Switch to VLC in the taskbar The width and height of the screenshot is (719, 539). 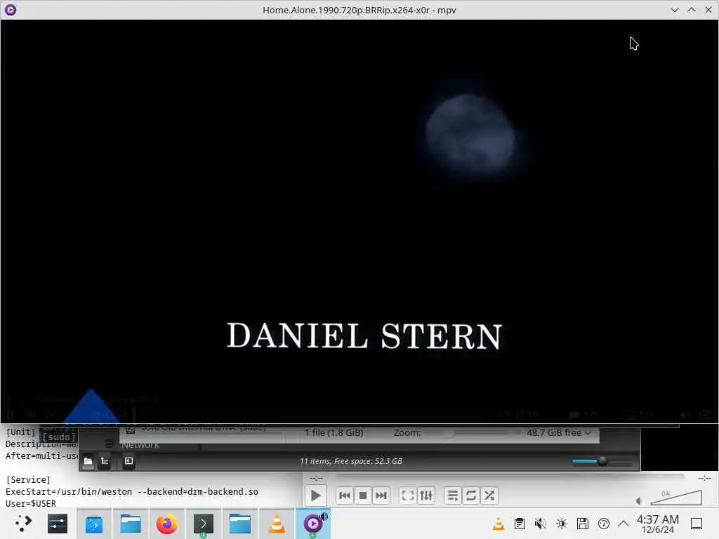(277, 524)
